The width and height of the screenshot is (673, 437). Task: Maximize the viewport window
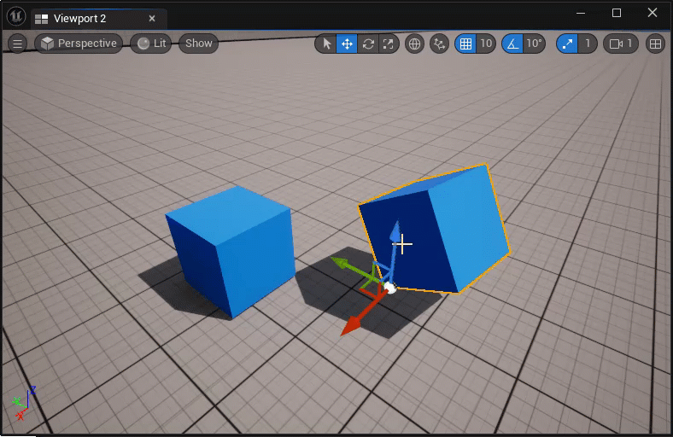point(617,13)
